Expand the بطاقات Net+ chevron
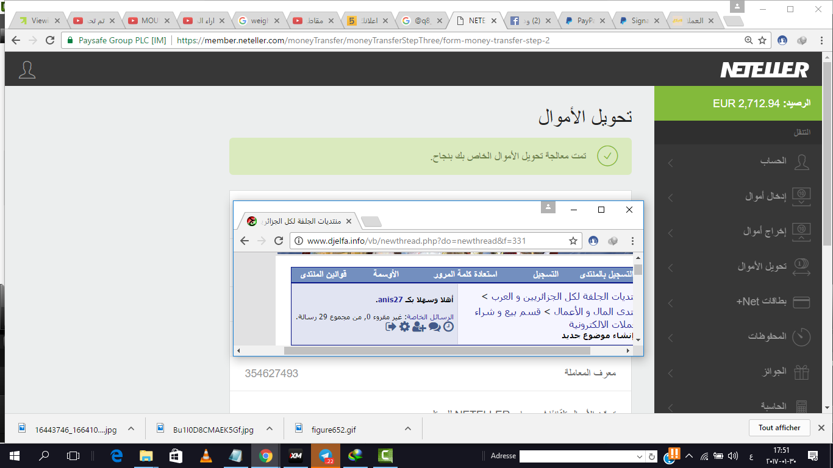Viewport: 833px width, 468px height. click(671, 303)
